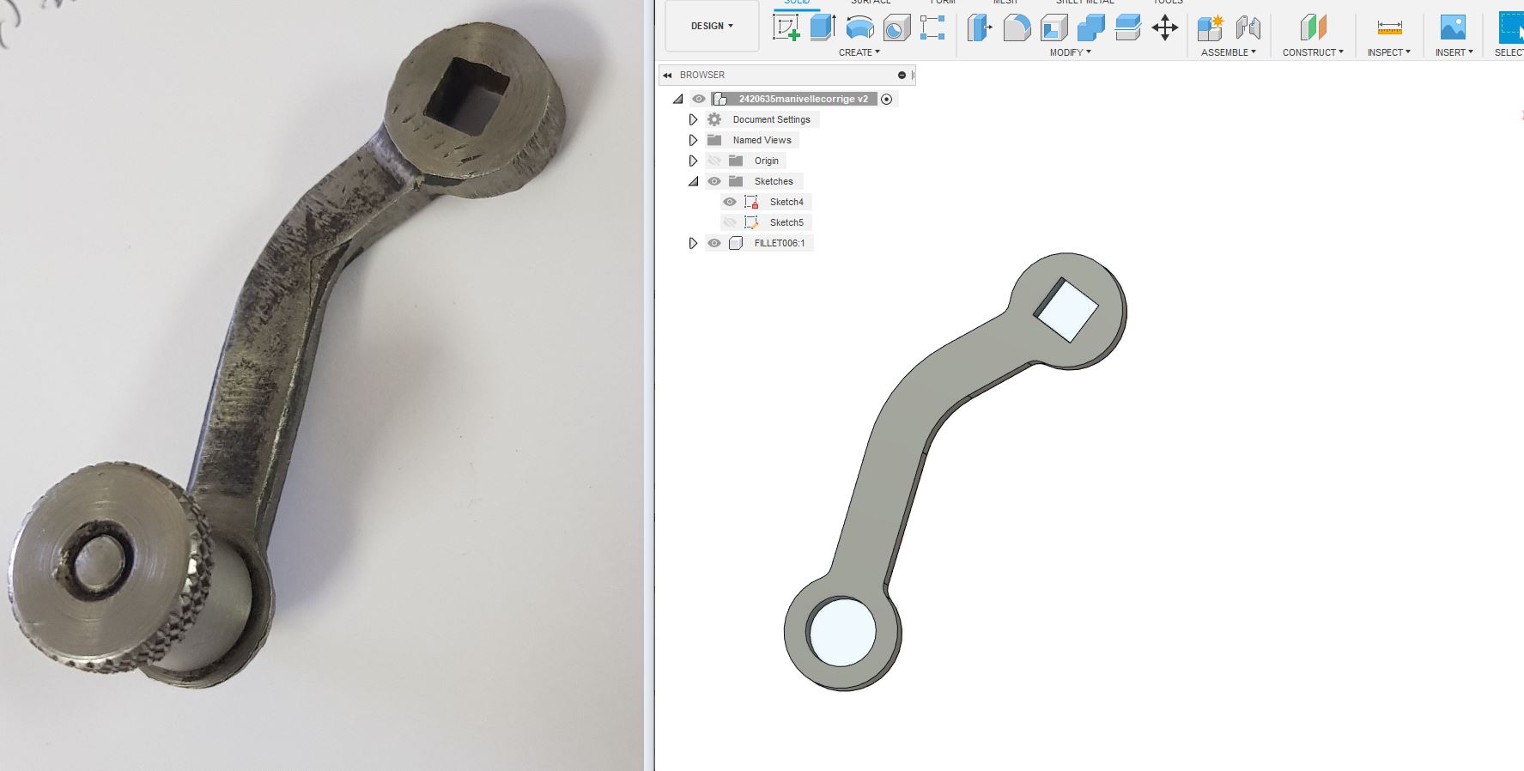Screen dimensions: 1524x771
Task: Open the INSPECT dropdown menu
Action: click(1389, 52)
